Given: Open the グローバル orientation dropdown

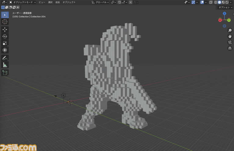Looking at the screenshot, I should (100, 2).
